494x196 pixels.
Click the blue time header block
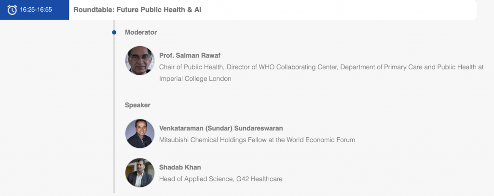35,10
